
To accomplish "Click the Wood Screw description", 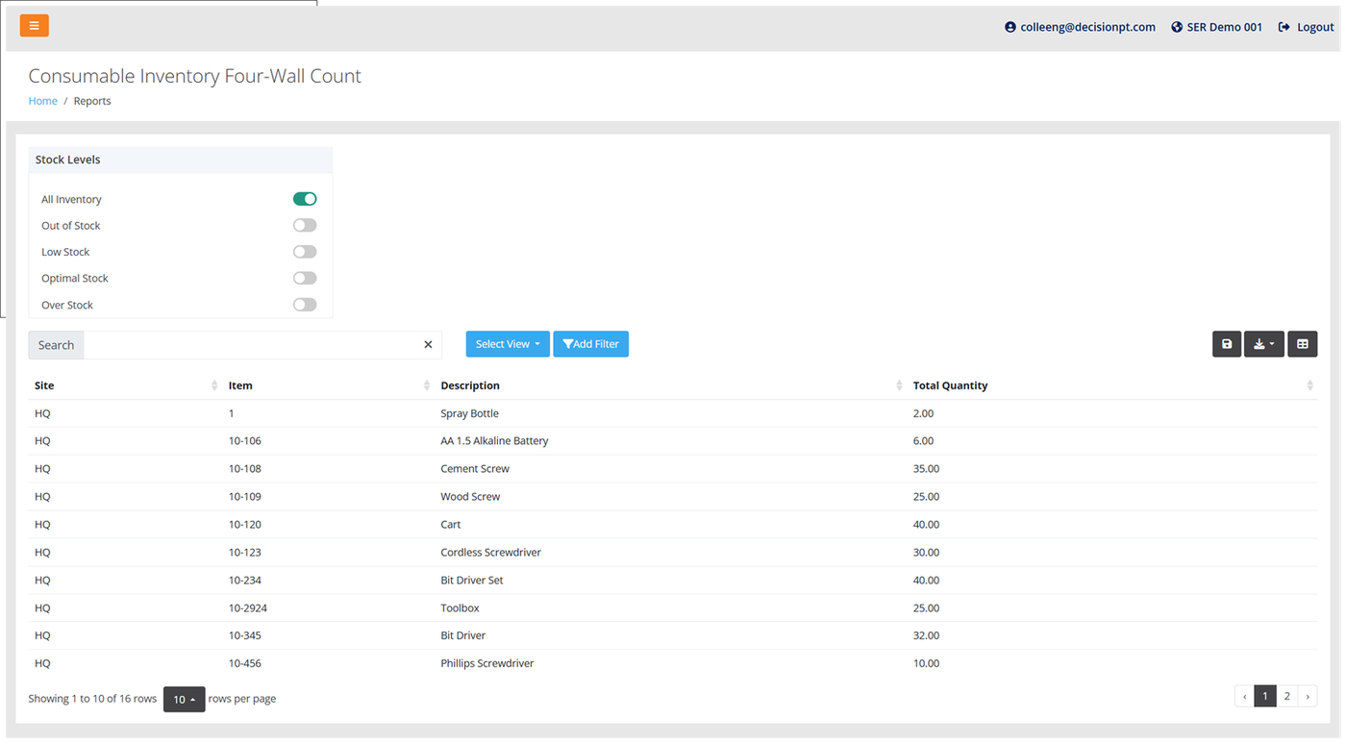I will 470,497.
